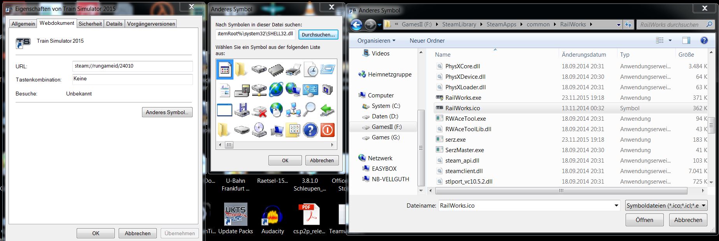Toggle the preview pane icon
This screenshot has height=241, width=719.
point(686,40)
